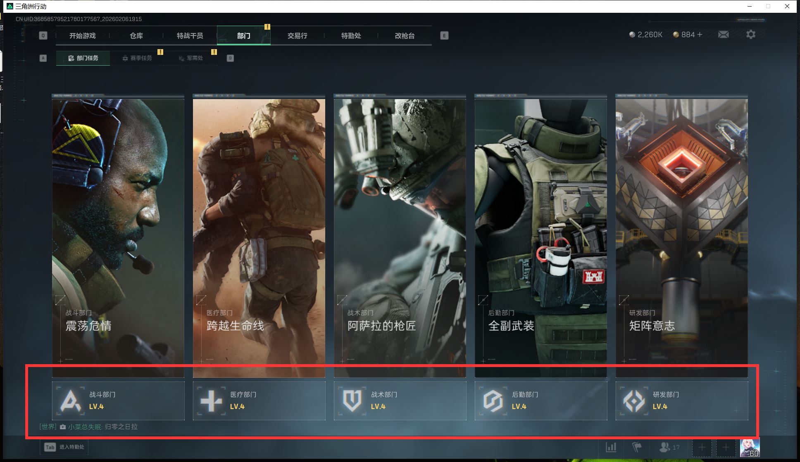The width and height of the screenshot is (800, 462).
Task: Add teammate via first empty plus slot
Action: (x=702, y=447)
